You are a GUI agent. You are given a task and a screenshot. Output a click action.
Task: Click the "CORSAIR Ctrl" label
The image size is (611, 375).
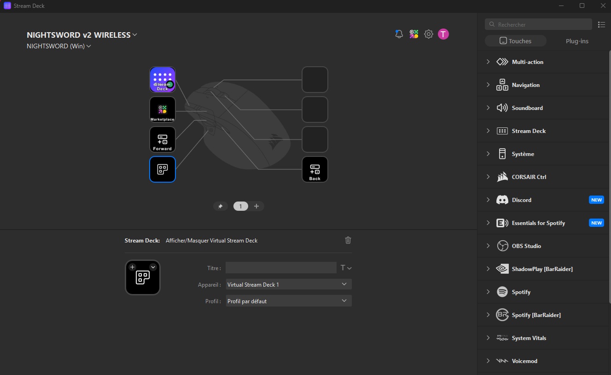[x=529, y=177]
